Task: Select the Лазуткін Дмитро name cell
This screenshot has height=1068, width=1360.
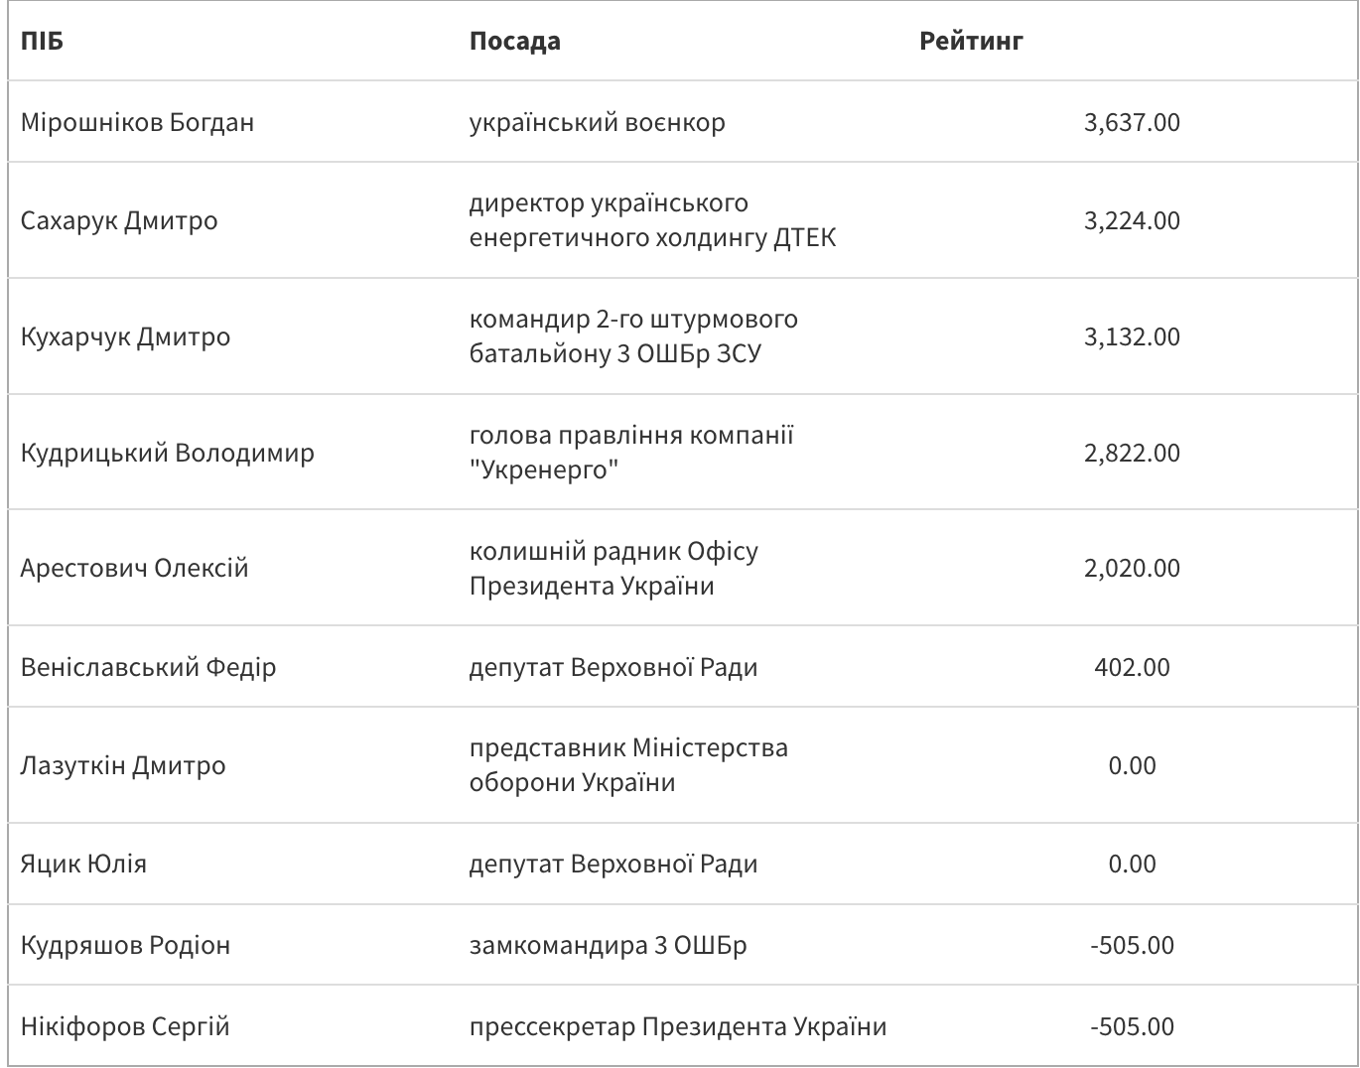Action: click(123, 765)
